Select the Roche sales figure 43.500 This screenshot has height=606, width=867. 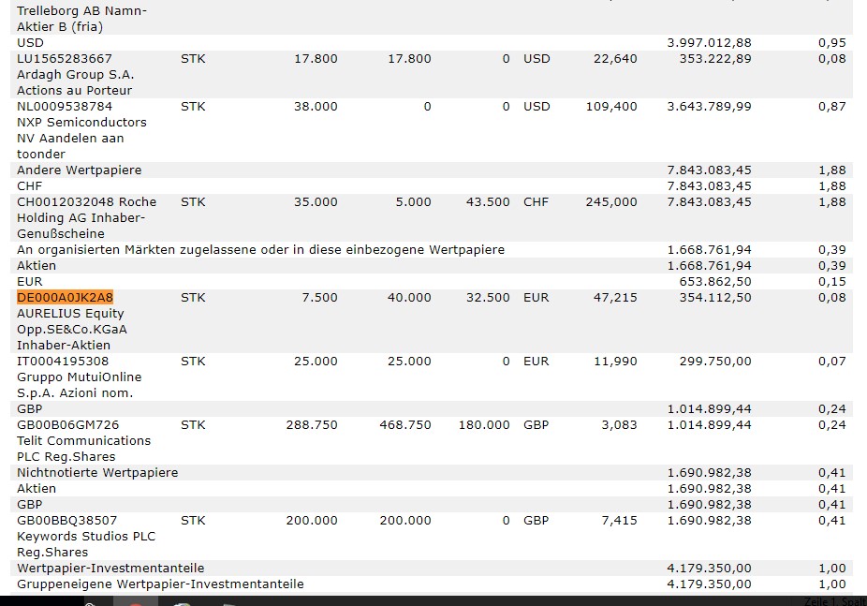coord(487,202)
